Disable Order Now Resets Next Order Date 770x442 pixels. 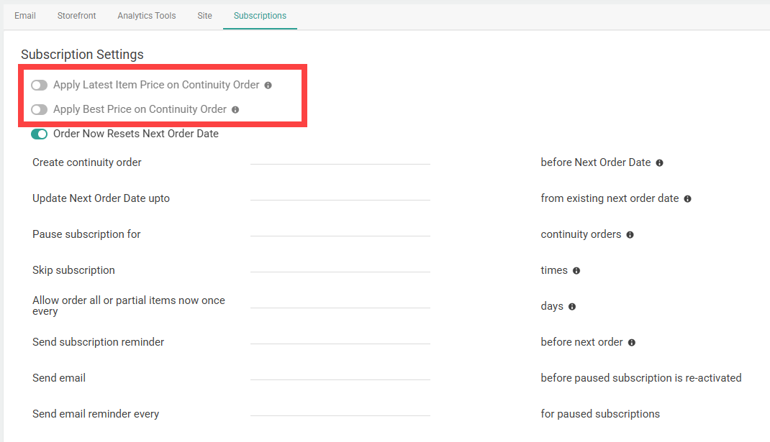pyautogui.click(x=39, y=134)
